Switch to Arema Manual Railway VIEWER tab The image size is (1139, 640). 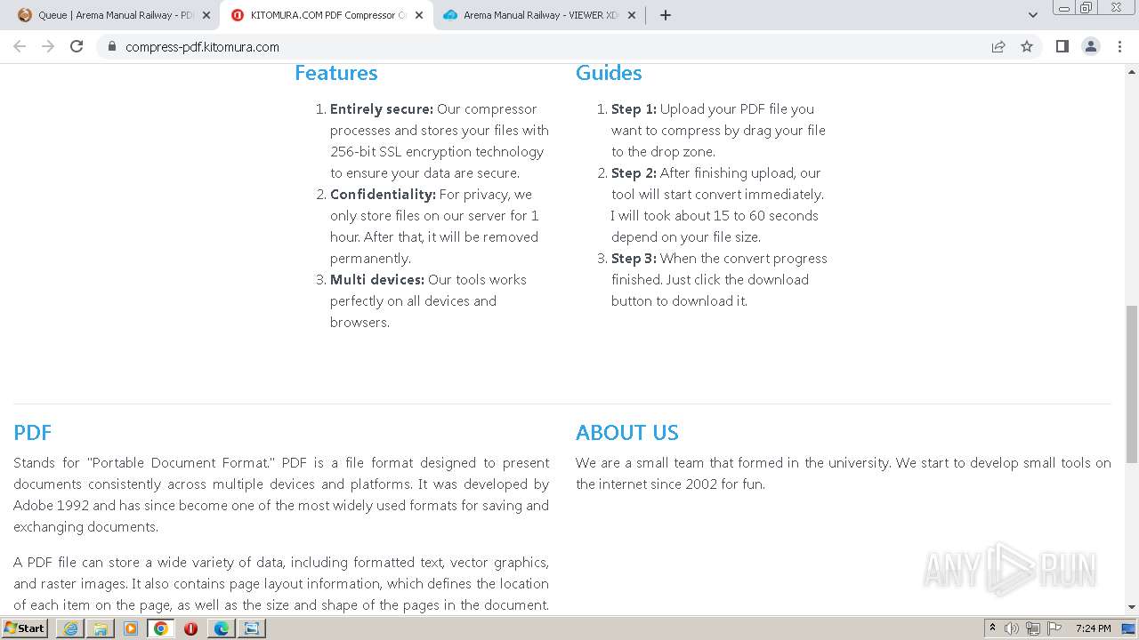539,15
